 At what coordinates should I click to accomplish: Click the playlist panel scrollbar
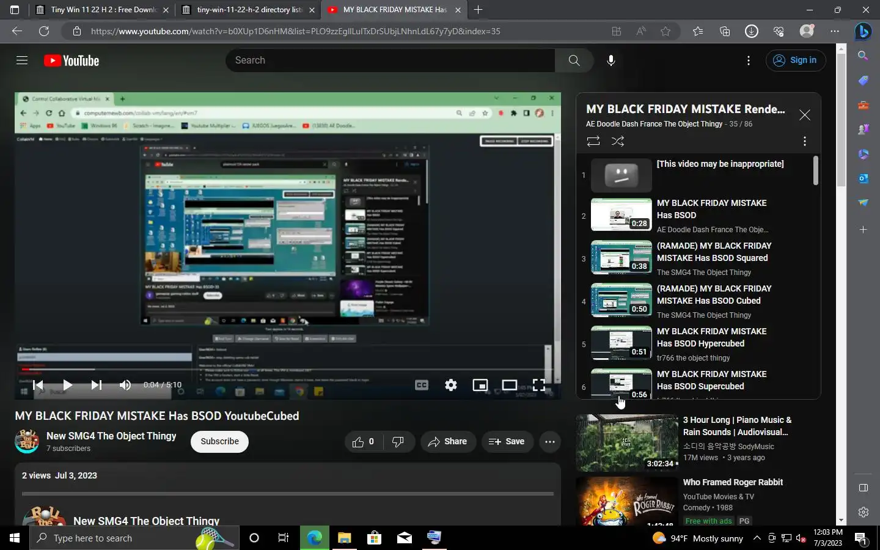pyautogui.click(x=815, y=170)
